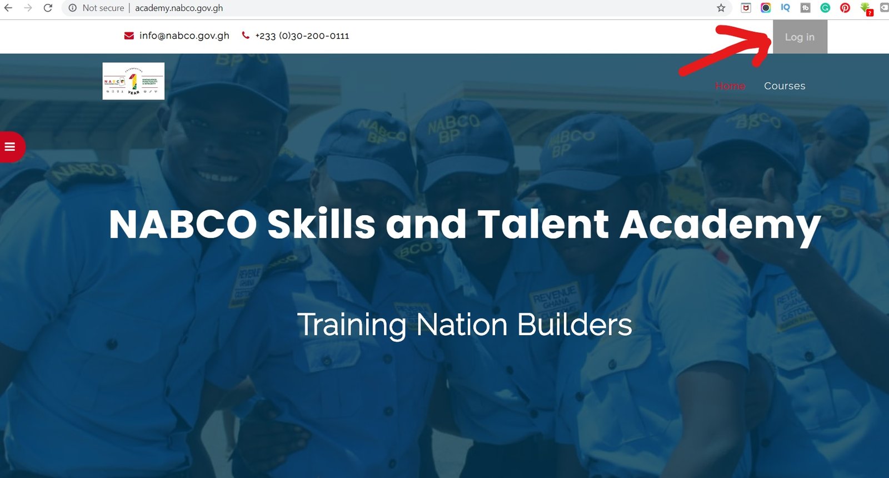Open the green download arrow extension
The image size is (889, 478).
(866, 8)
